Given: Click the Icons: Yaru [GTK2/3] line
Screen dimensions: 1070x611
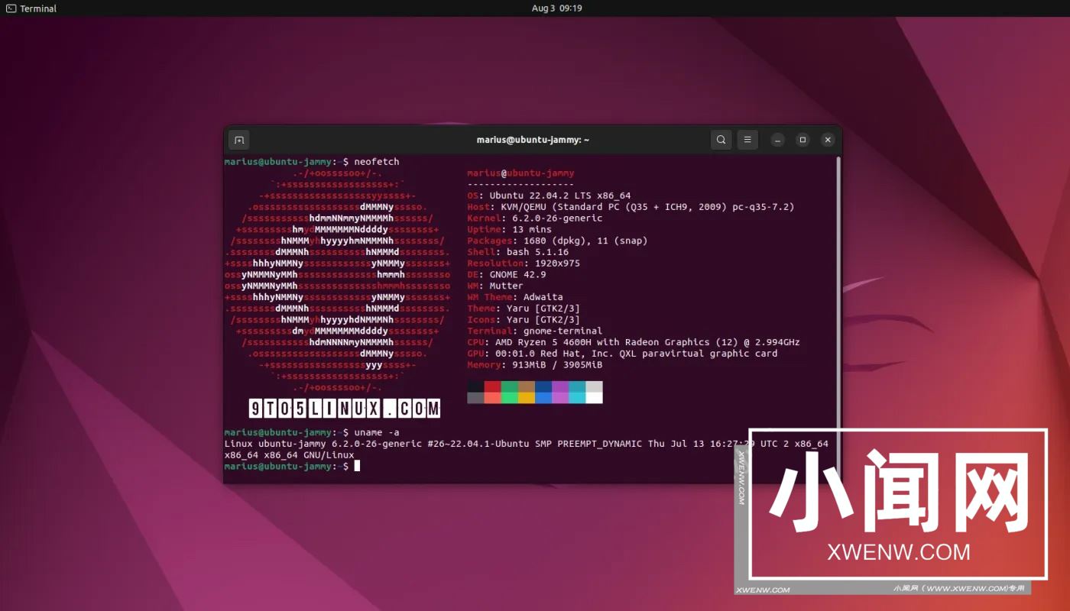Looking at the screenshot, I should (x=524, y=319).
